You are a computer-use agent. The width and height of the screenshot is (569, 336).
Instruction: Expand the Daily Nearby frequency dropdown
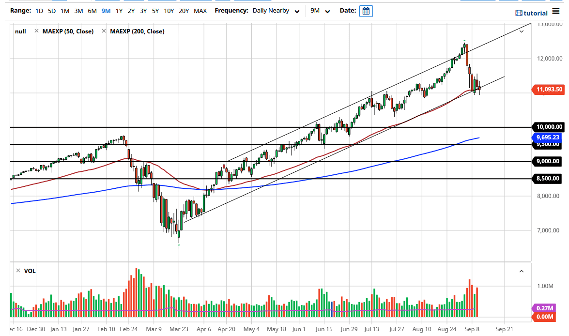(276, 11)
